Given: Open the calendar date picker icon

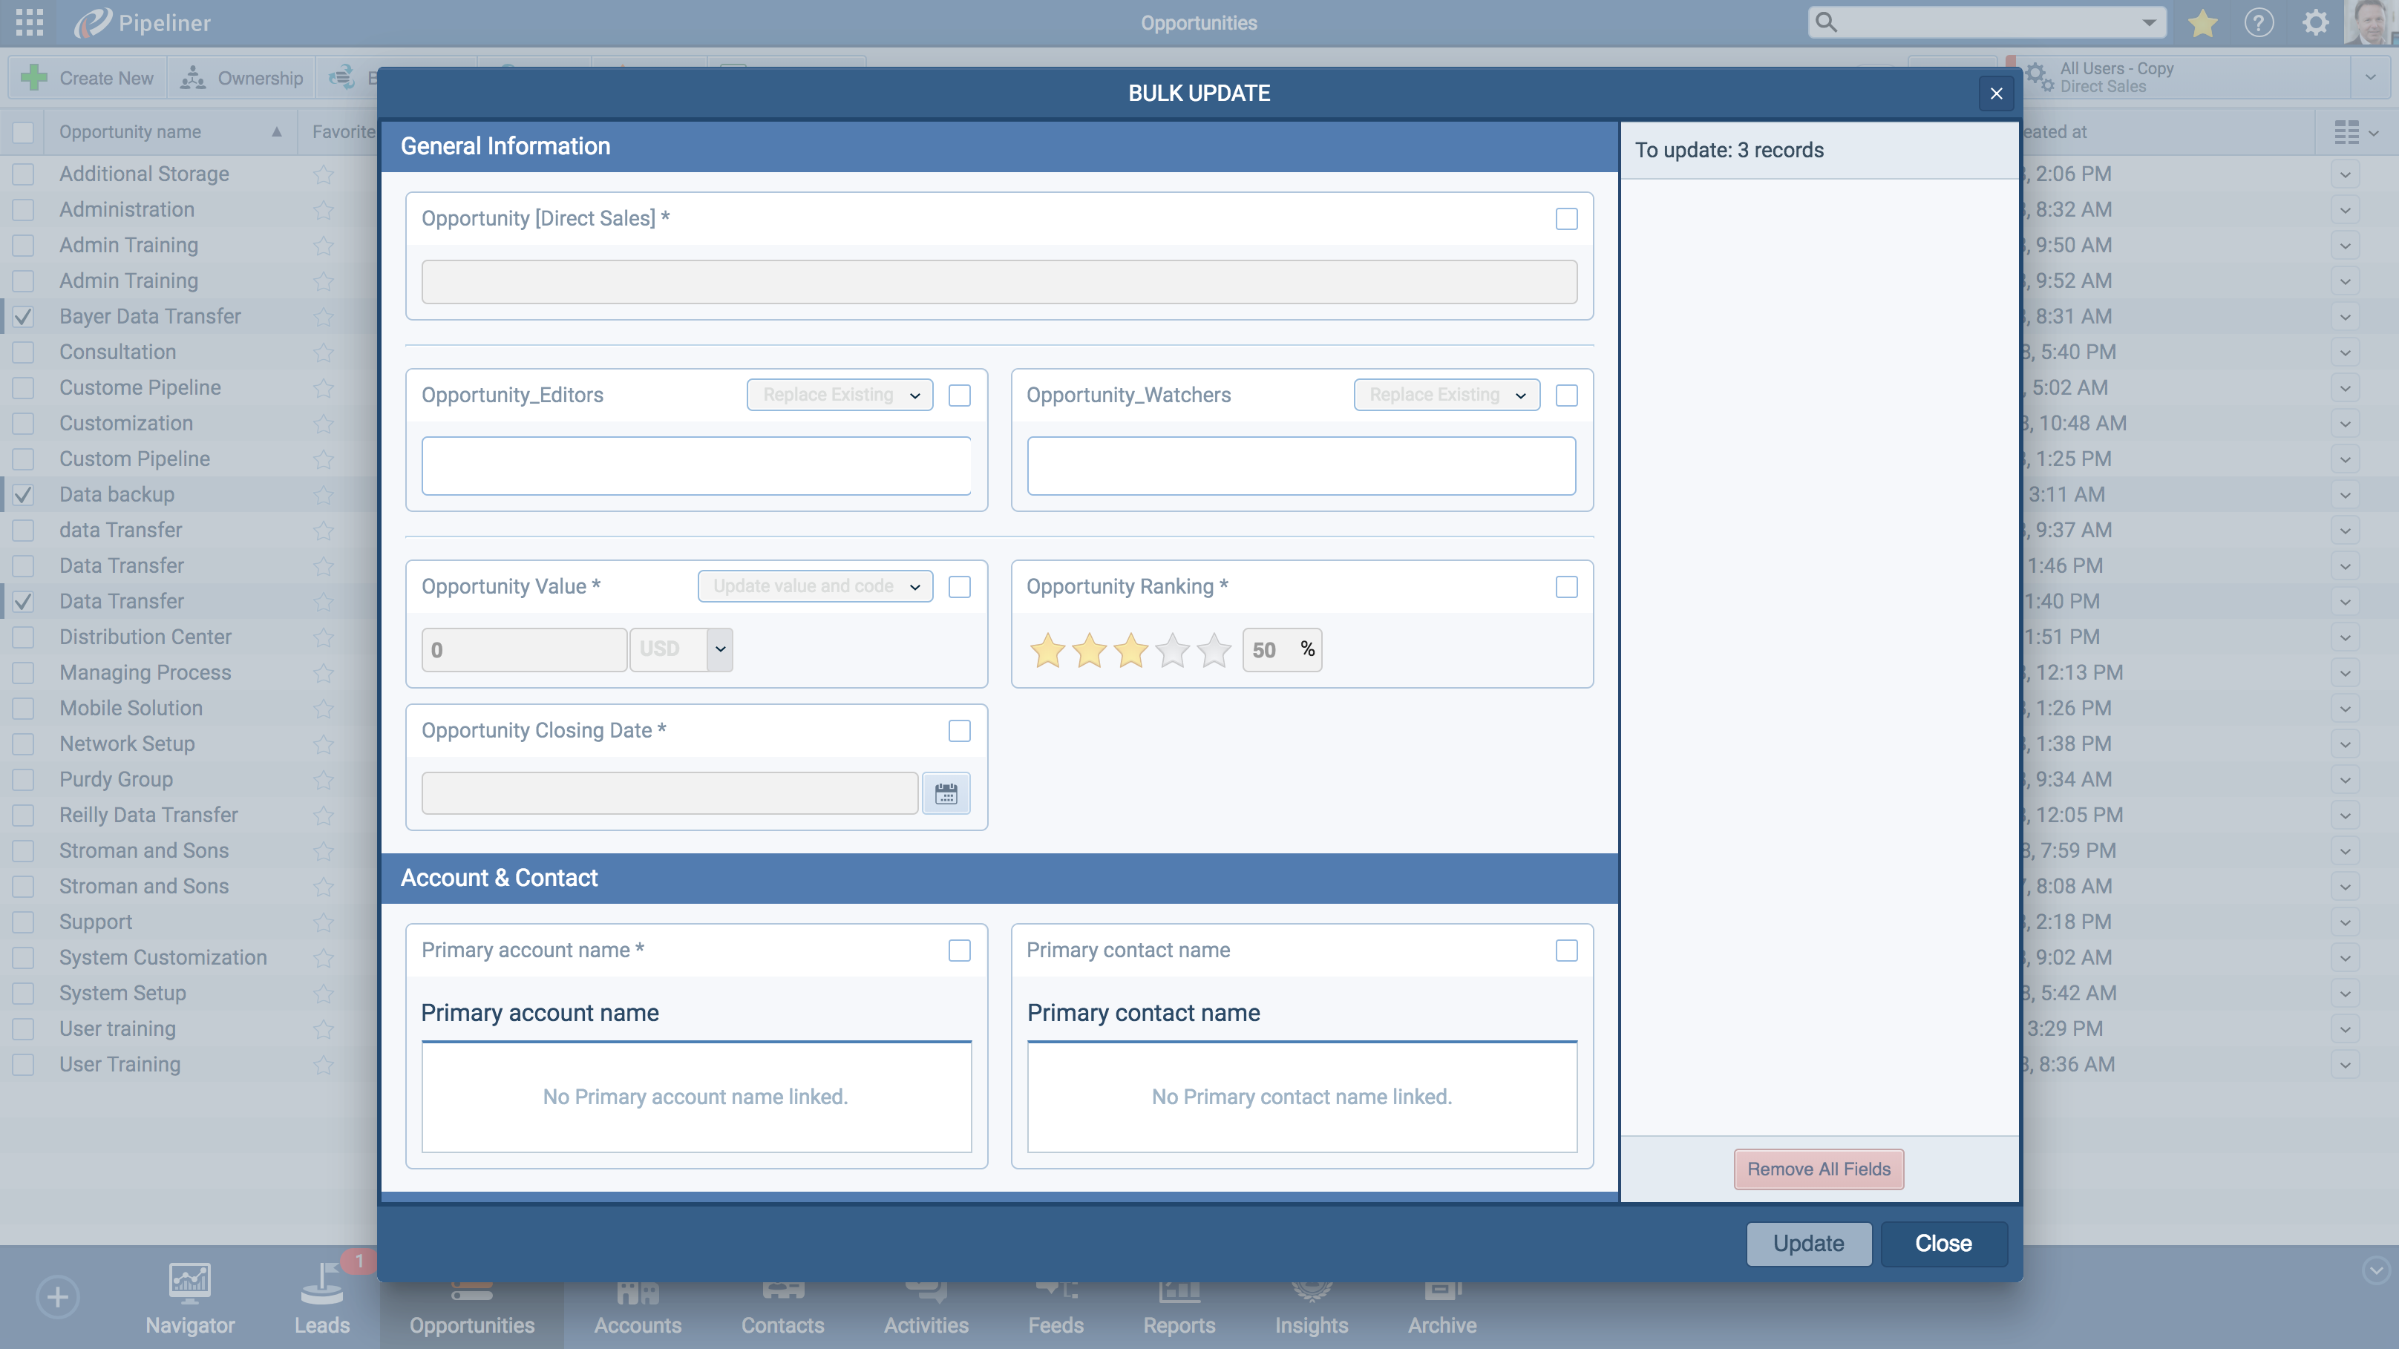Looking at the screenshot, I should point(945,793).
